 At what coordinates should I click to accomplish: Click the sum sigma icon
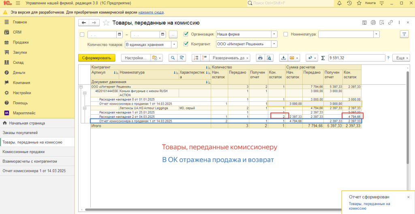[323, 58]
